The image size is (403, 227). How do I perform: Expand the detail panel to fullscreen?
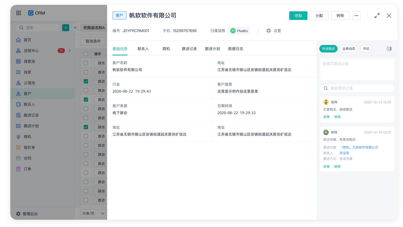point(377,16)
